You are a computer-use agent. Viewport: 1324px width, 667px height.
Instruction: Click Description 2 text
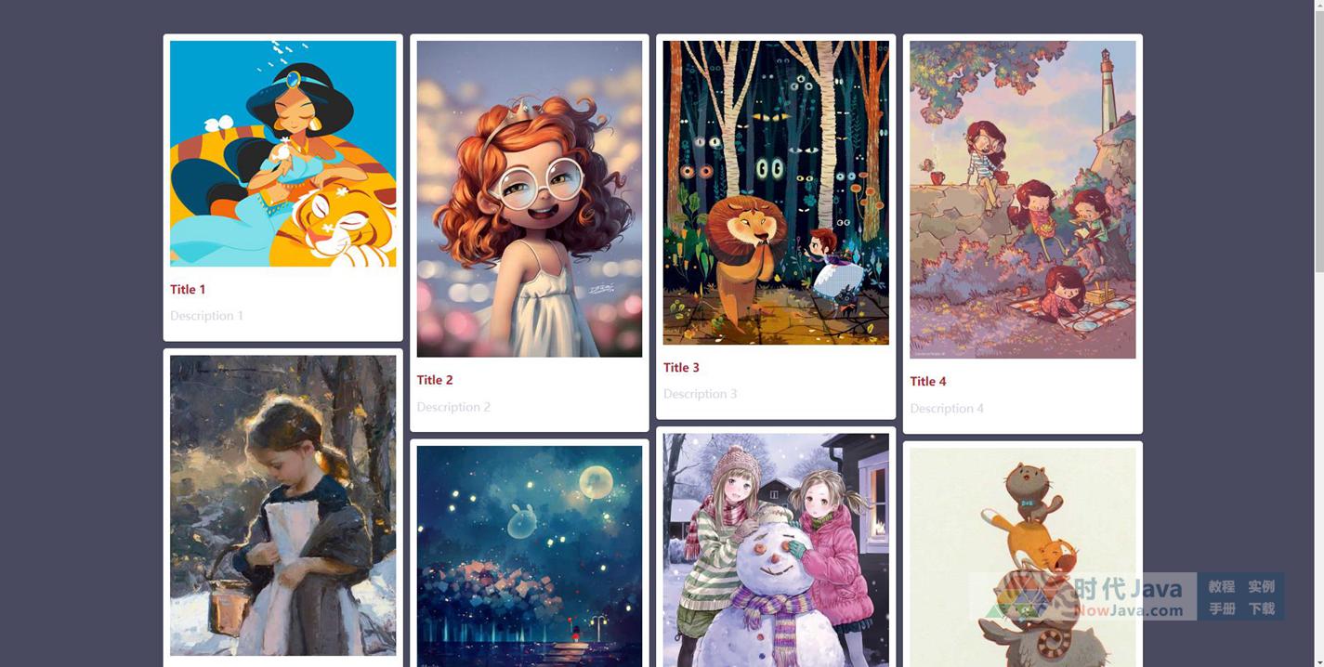[453, 407]
